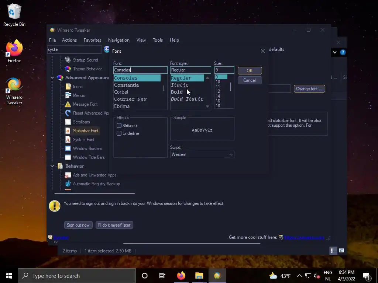Viewport: 378px width, 283px height.
Task: Click Winaero Tweaker taskbar icon
Action: [x=217, y=276]
